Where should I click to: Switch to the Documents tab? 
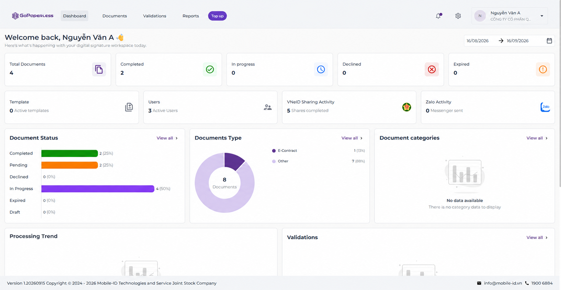click(115, 16)
